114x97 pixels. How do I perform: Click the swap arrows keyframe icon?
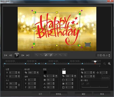(51, 55)
